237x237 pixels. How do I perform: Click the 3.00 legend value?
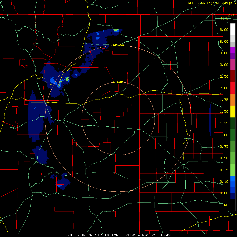(x=224, y=65)
